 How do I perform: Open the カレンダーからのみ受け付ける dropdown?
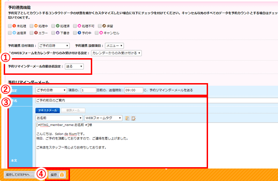116,53
